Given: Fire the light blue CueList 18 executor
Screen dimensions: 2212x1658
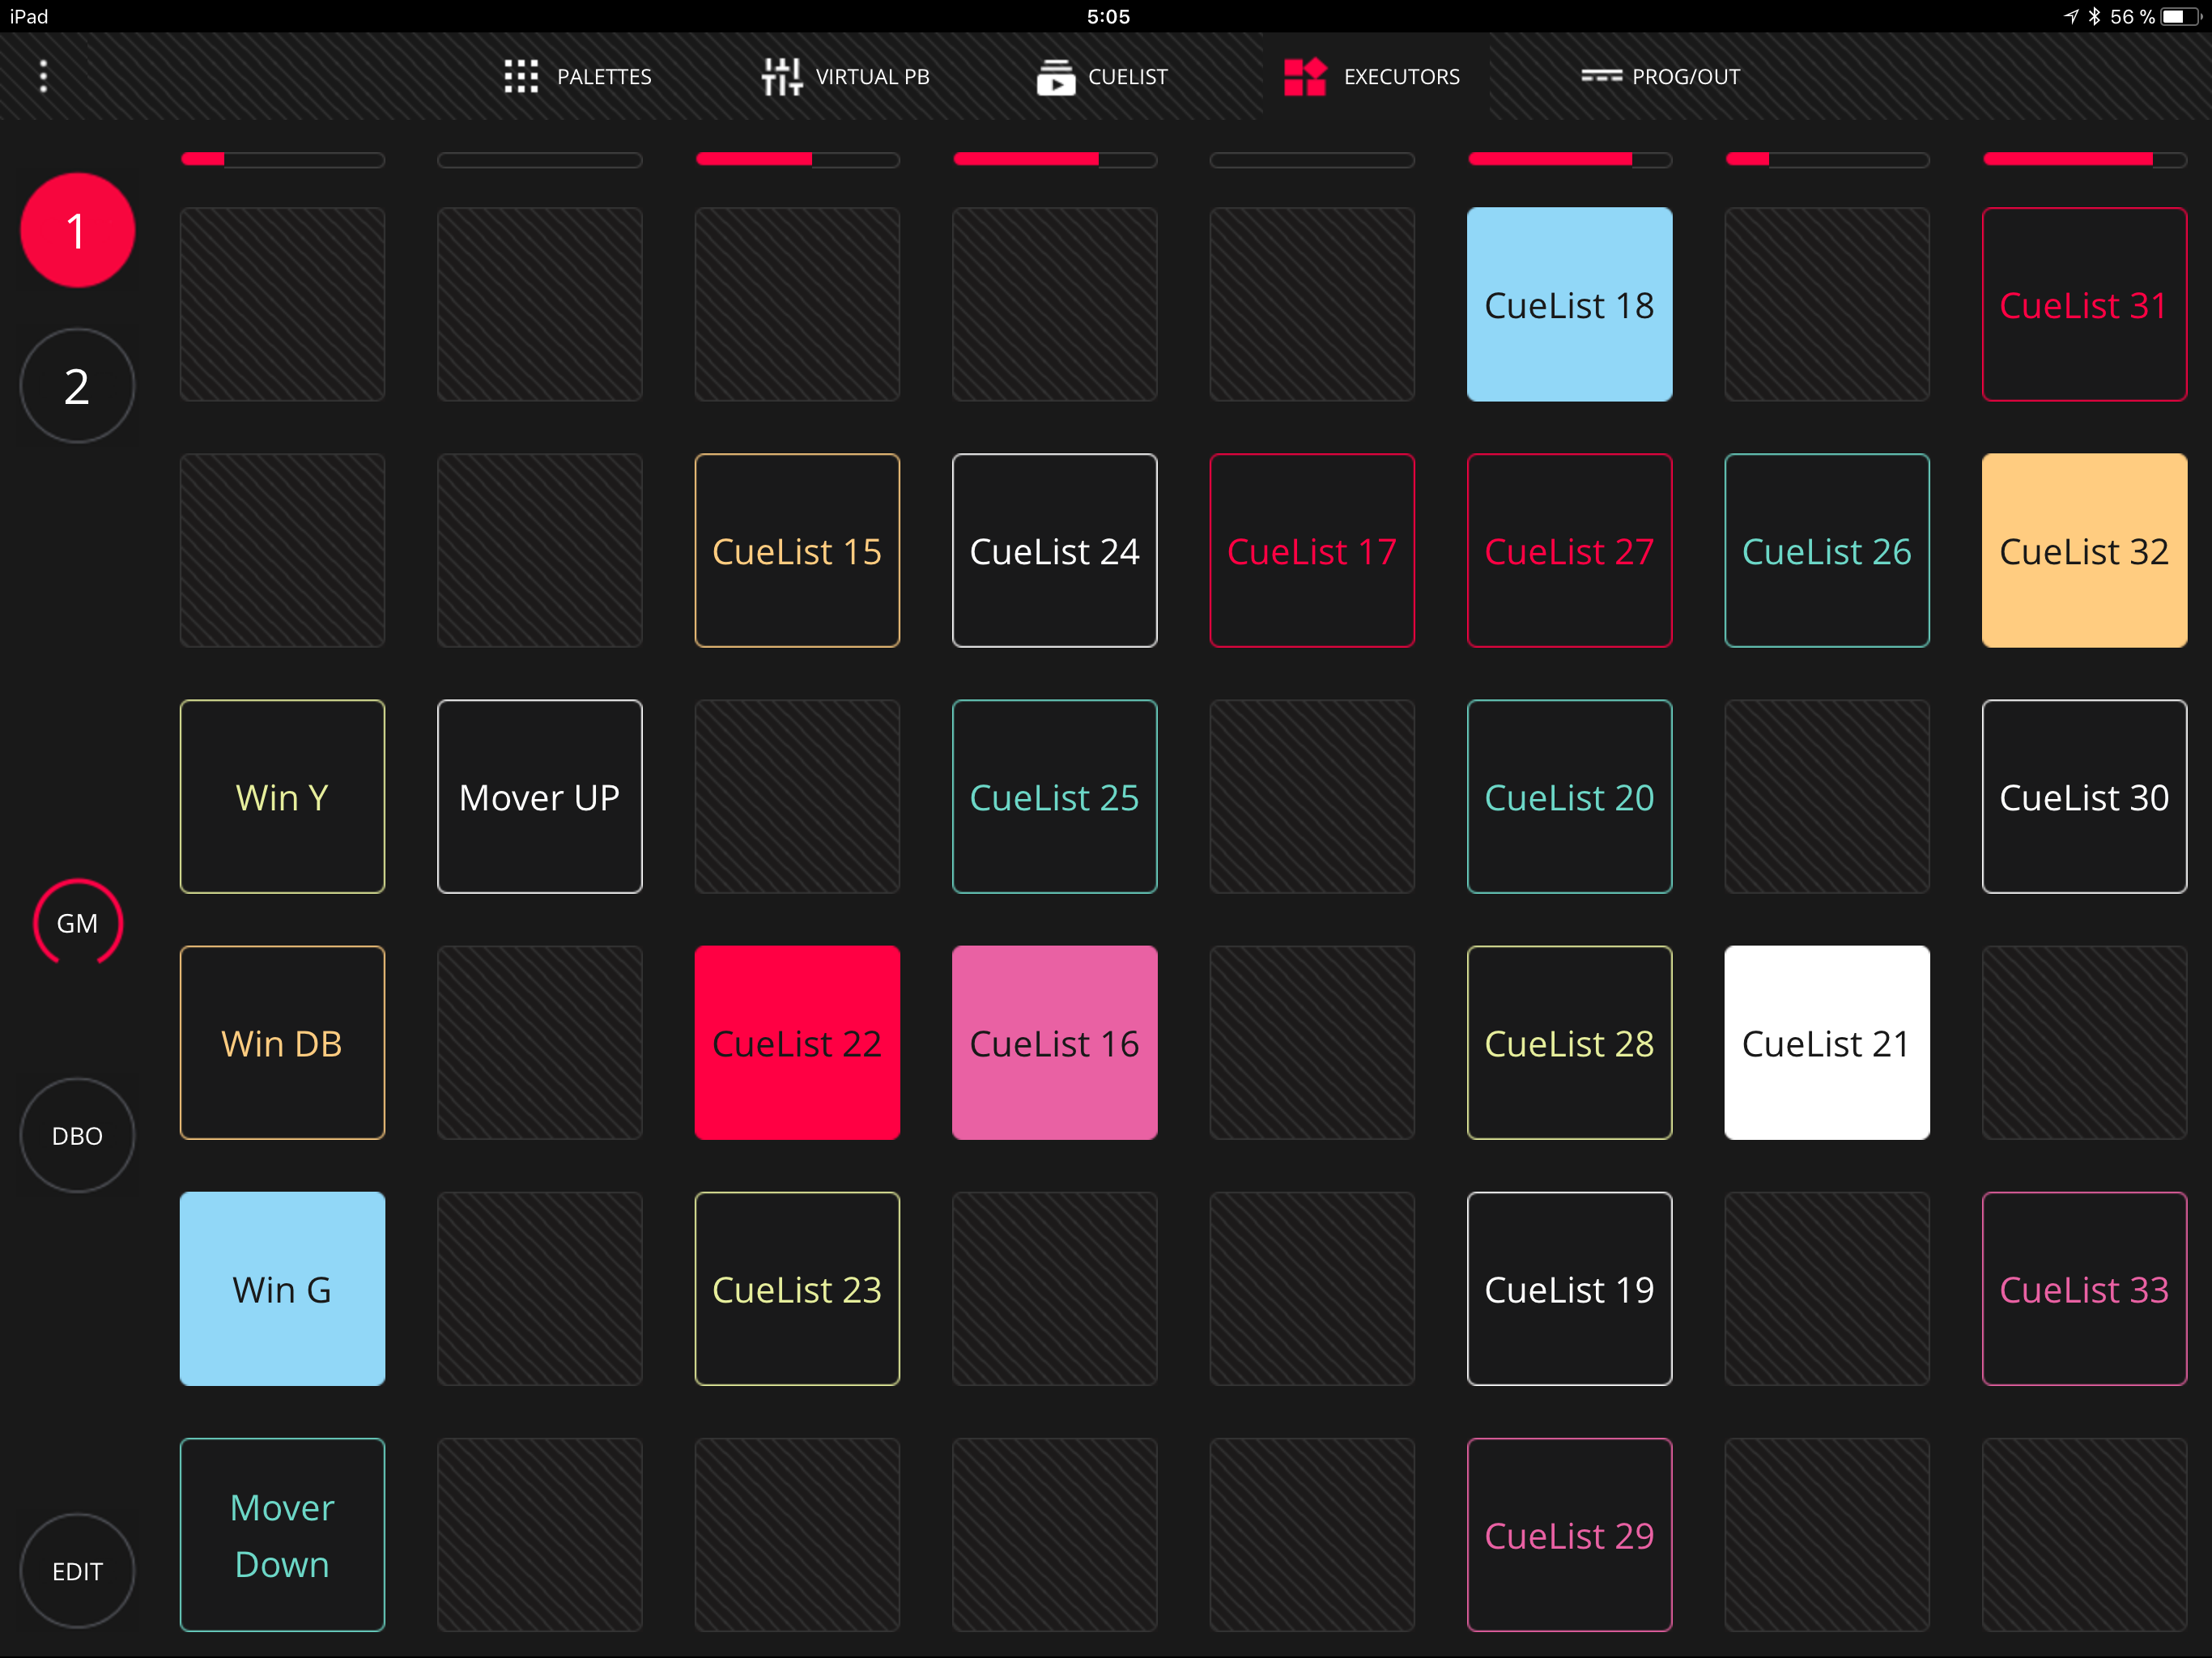Looking at the screenshot, I should (x=1568, y=305).
